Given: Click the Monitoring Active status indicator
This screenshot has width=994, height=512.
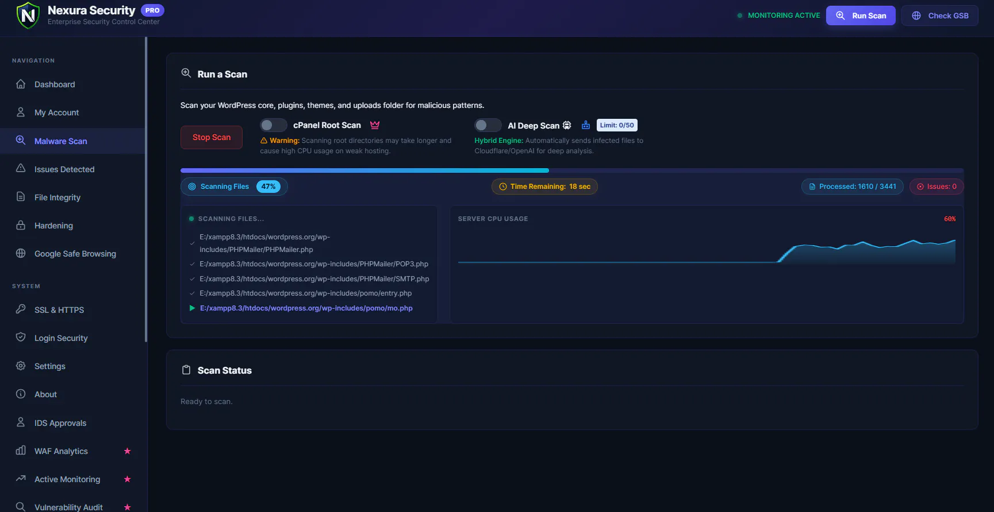Looking at the screenshot, I should 778,15.
